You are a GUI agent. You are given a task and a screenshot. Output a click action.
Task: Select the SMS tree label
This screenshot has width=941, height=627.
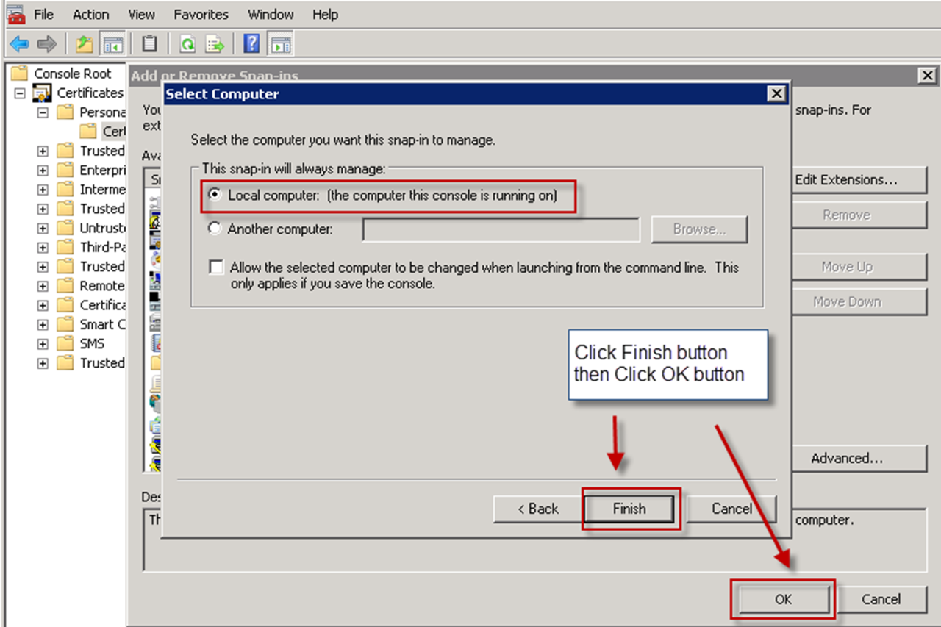[92, 343]
